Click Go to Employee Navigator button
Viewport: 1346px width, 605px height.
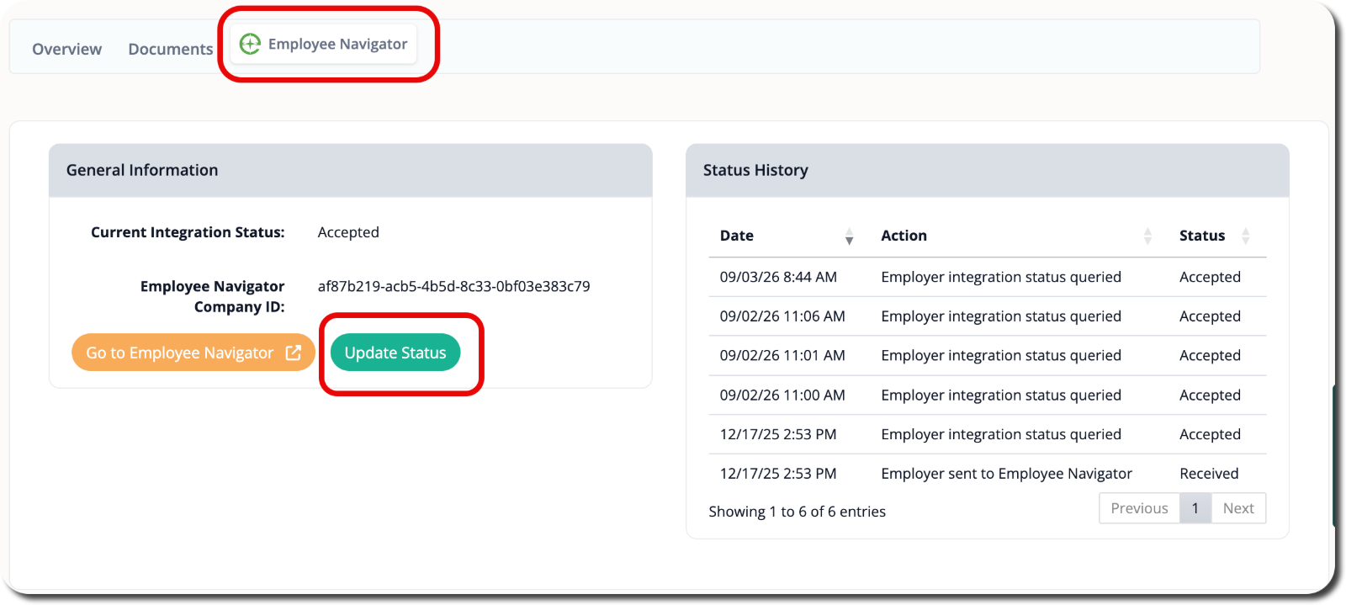click(x=193, y=353)
